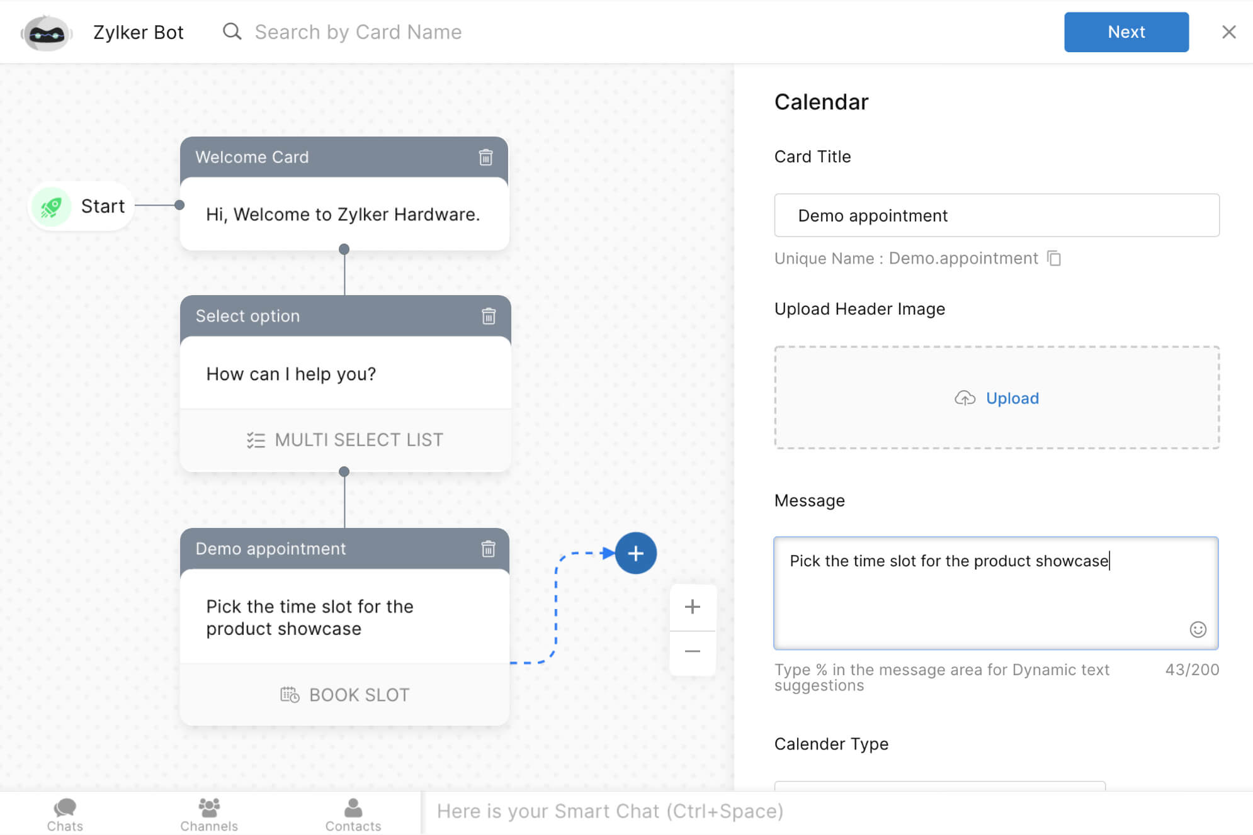This screenshot has width=1253, height=835.
Task: Click the Zylker Bot avatar
Action: click(47, 33)
